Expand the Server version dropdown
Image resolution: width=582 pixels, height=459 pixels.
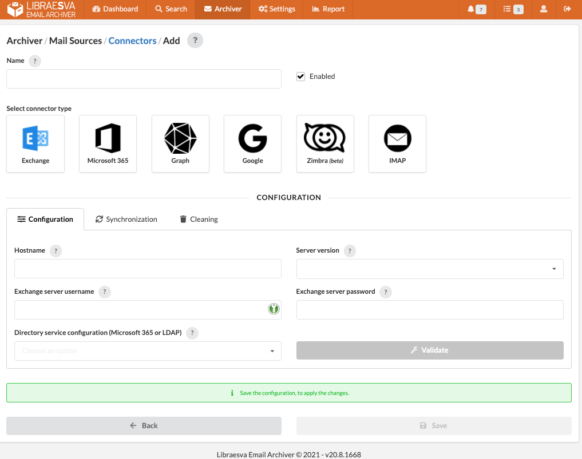430,269
